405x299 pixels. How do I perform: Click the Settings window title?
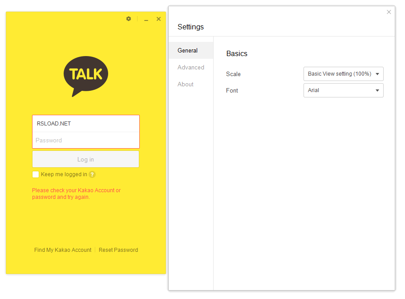190,27
